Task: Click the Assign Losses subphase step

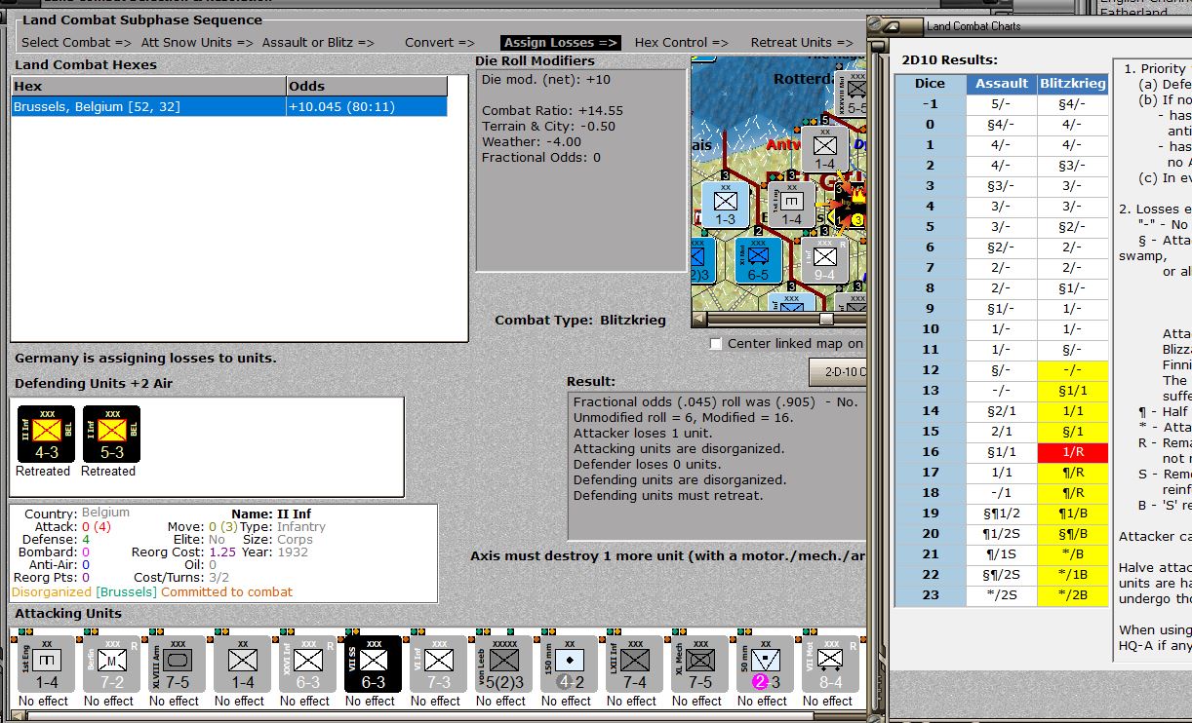Action: 560,43
